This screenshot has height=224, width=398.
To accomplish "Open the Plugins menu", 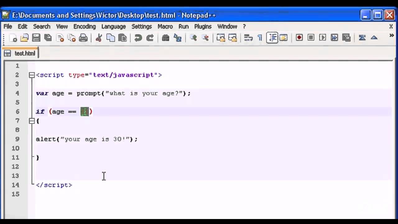I will click(203, 26).
